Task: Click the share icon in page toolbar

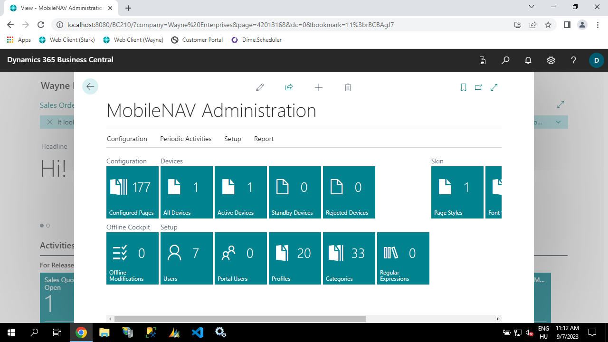Action: coord(289,87)
